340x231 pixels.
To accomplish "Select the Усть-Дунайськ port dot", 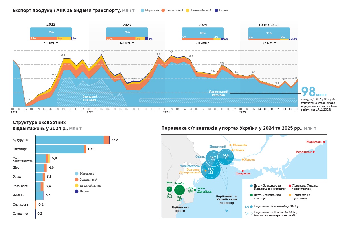I will click(x=195, y=190).
